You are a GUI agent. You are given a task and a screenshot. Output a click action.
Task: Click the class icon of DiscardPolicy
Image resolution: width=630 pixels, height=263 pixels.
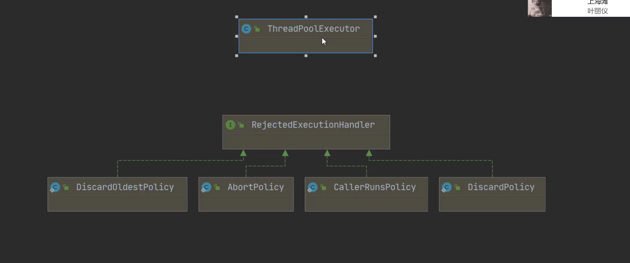(447, 187)
